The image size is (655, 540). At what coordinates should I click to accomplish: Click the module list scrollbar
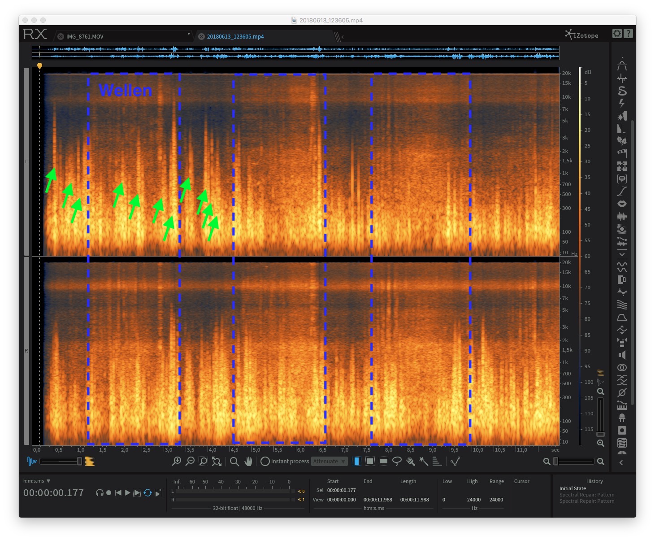[632, 262]
